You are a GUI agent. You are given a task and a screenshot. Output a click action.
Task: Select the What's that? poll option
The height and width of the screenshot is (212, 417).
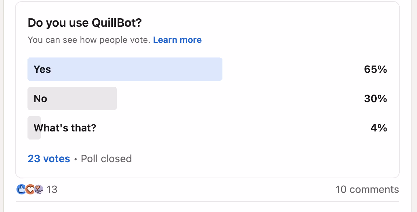click(x=64, y=128)
